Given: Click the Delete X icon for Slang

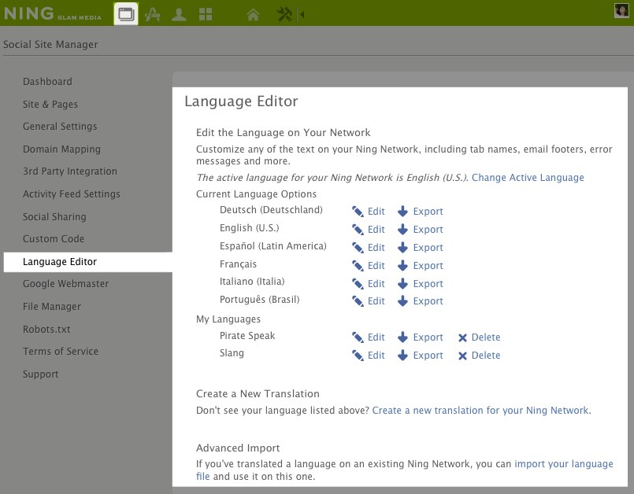Looking at the screenshot, I should [463, 356].
